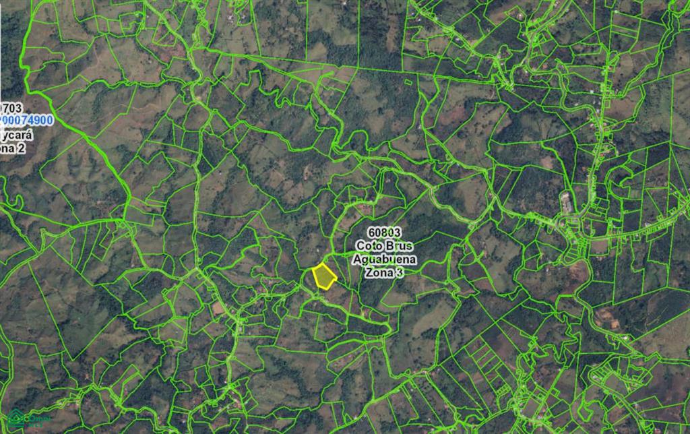The height and width of the screenshot is (434, 690).
Task: Click the MLS text beneath the Omni logo
Action: coord(37,425)
